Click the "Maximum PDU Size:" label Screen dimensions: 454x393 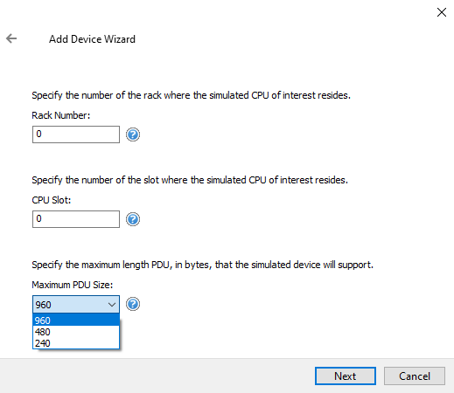pyautogui.click(x=73, y=285)
